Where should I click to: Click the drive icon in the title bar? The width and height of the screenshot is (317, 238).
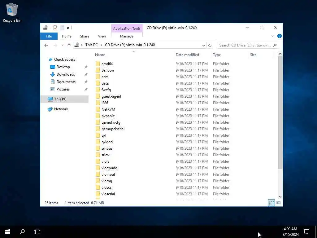(x=45, y=28)
